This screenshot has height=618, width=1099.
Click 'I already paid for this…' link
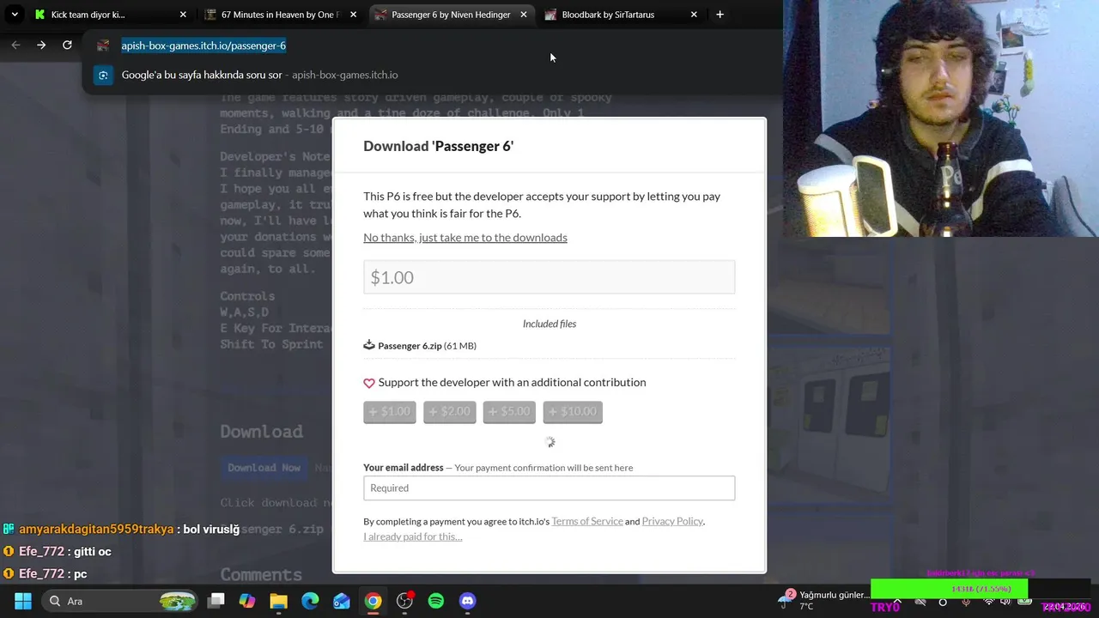[x=412, y=536]
